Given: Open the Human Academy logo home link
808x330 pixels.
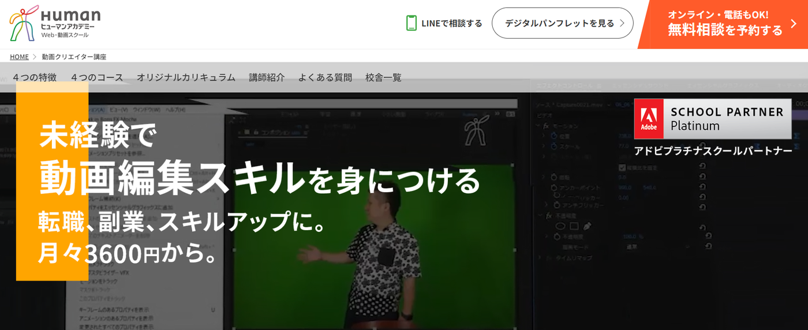Looking at the screenshot, I should pos(55,24).
